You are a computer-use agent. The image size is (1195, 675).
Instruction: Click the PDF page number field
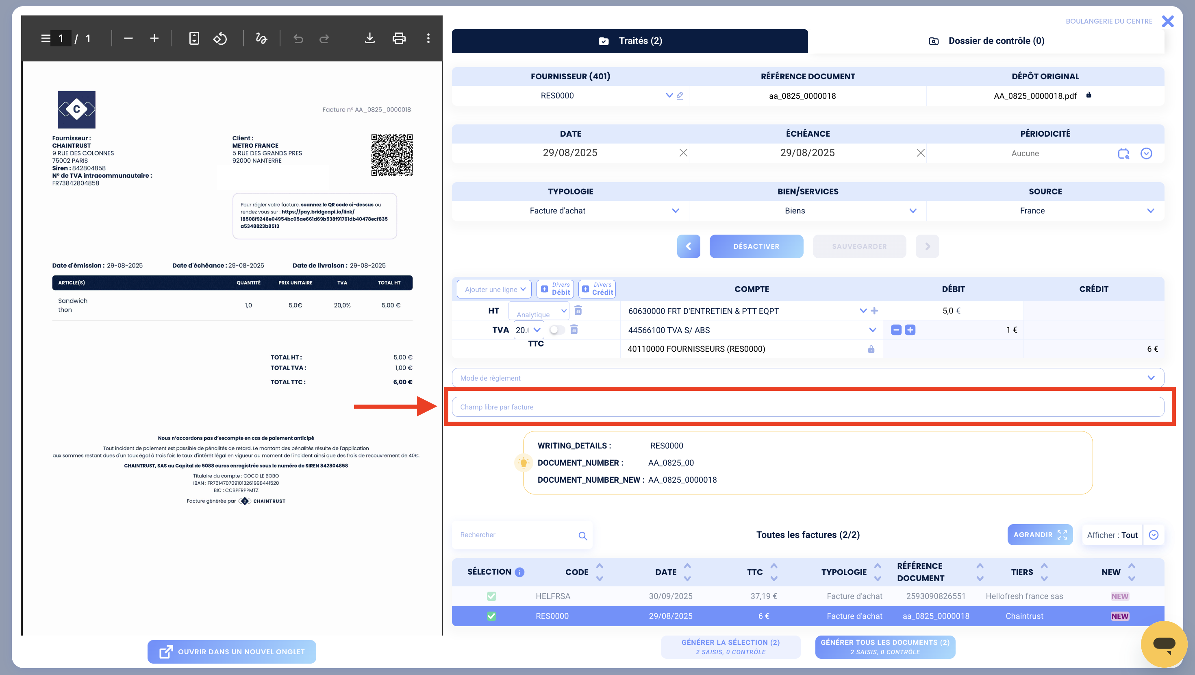point(61,38)
